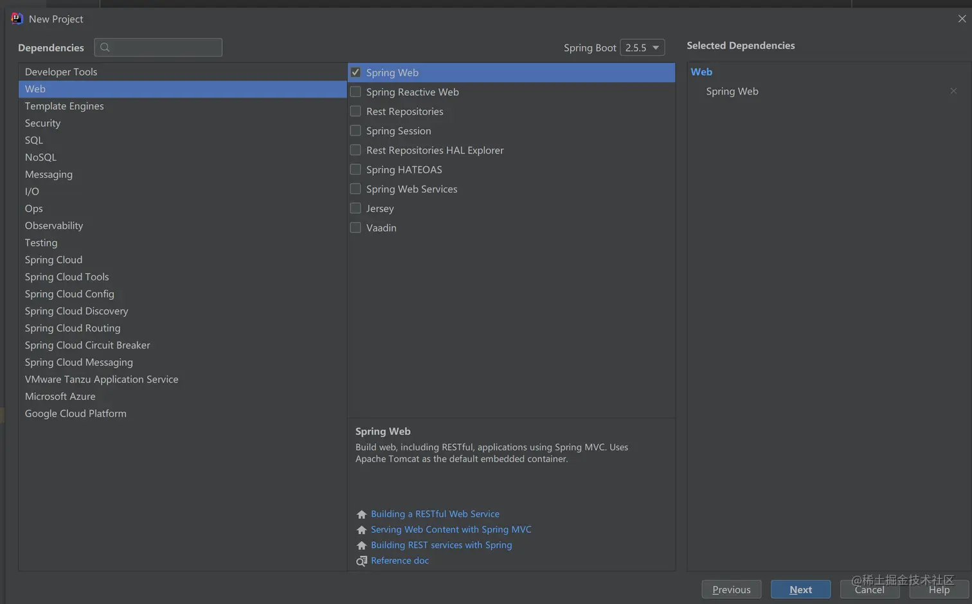Click the search magnifier icon

[105, 47]
